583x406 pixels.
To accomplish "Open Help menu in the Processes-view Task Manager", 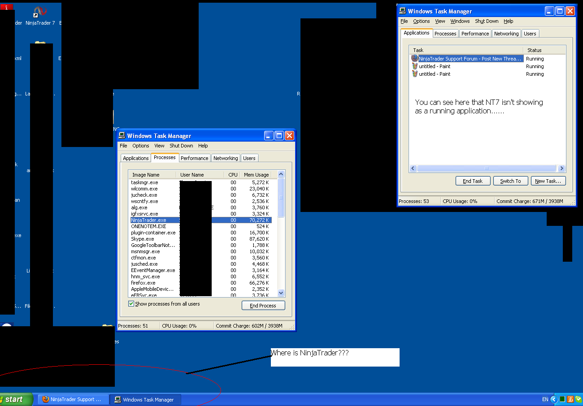I will coord(203,146).
